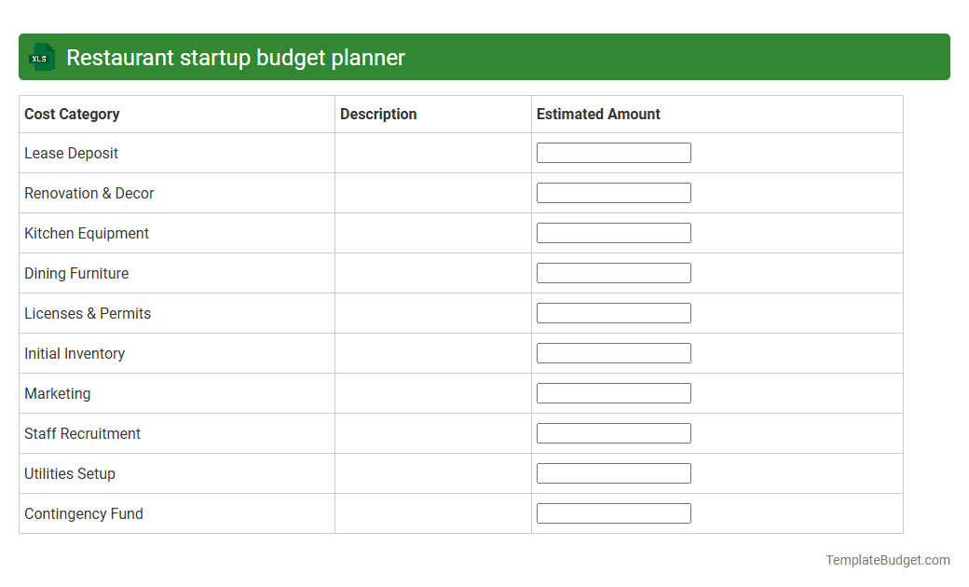Click the Staff Recruitment amount input

click(x=613, y=432)
